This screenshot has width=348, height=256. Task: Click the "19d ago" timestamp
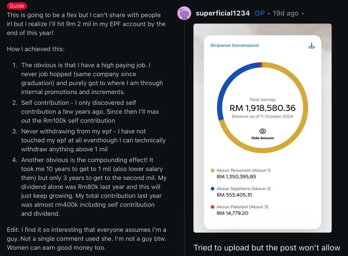(286, 14)
